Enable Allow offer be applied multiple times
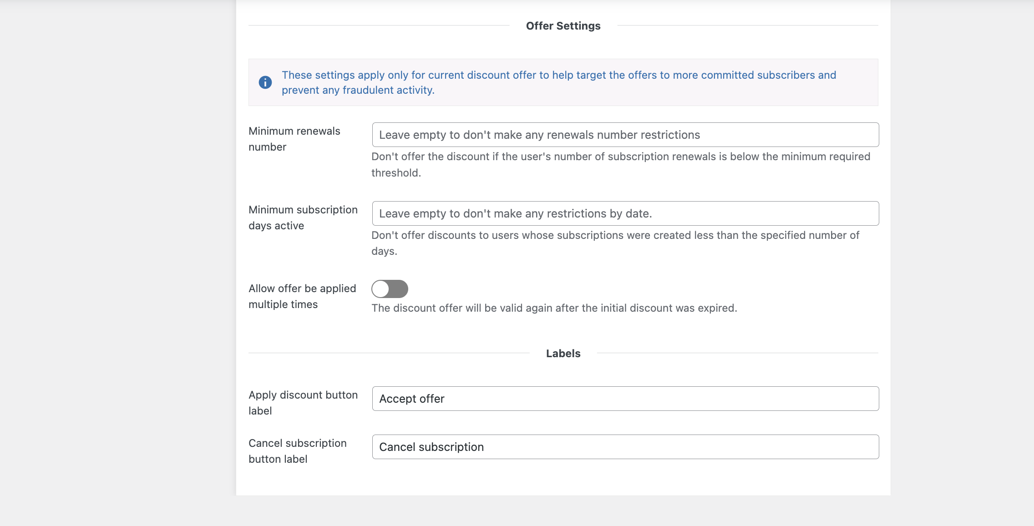Viewport: 1034px width, 526px height. pos(390,289)
